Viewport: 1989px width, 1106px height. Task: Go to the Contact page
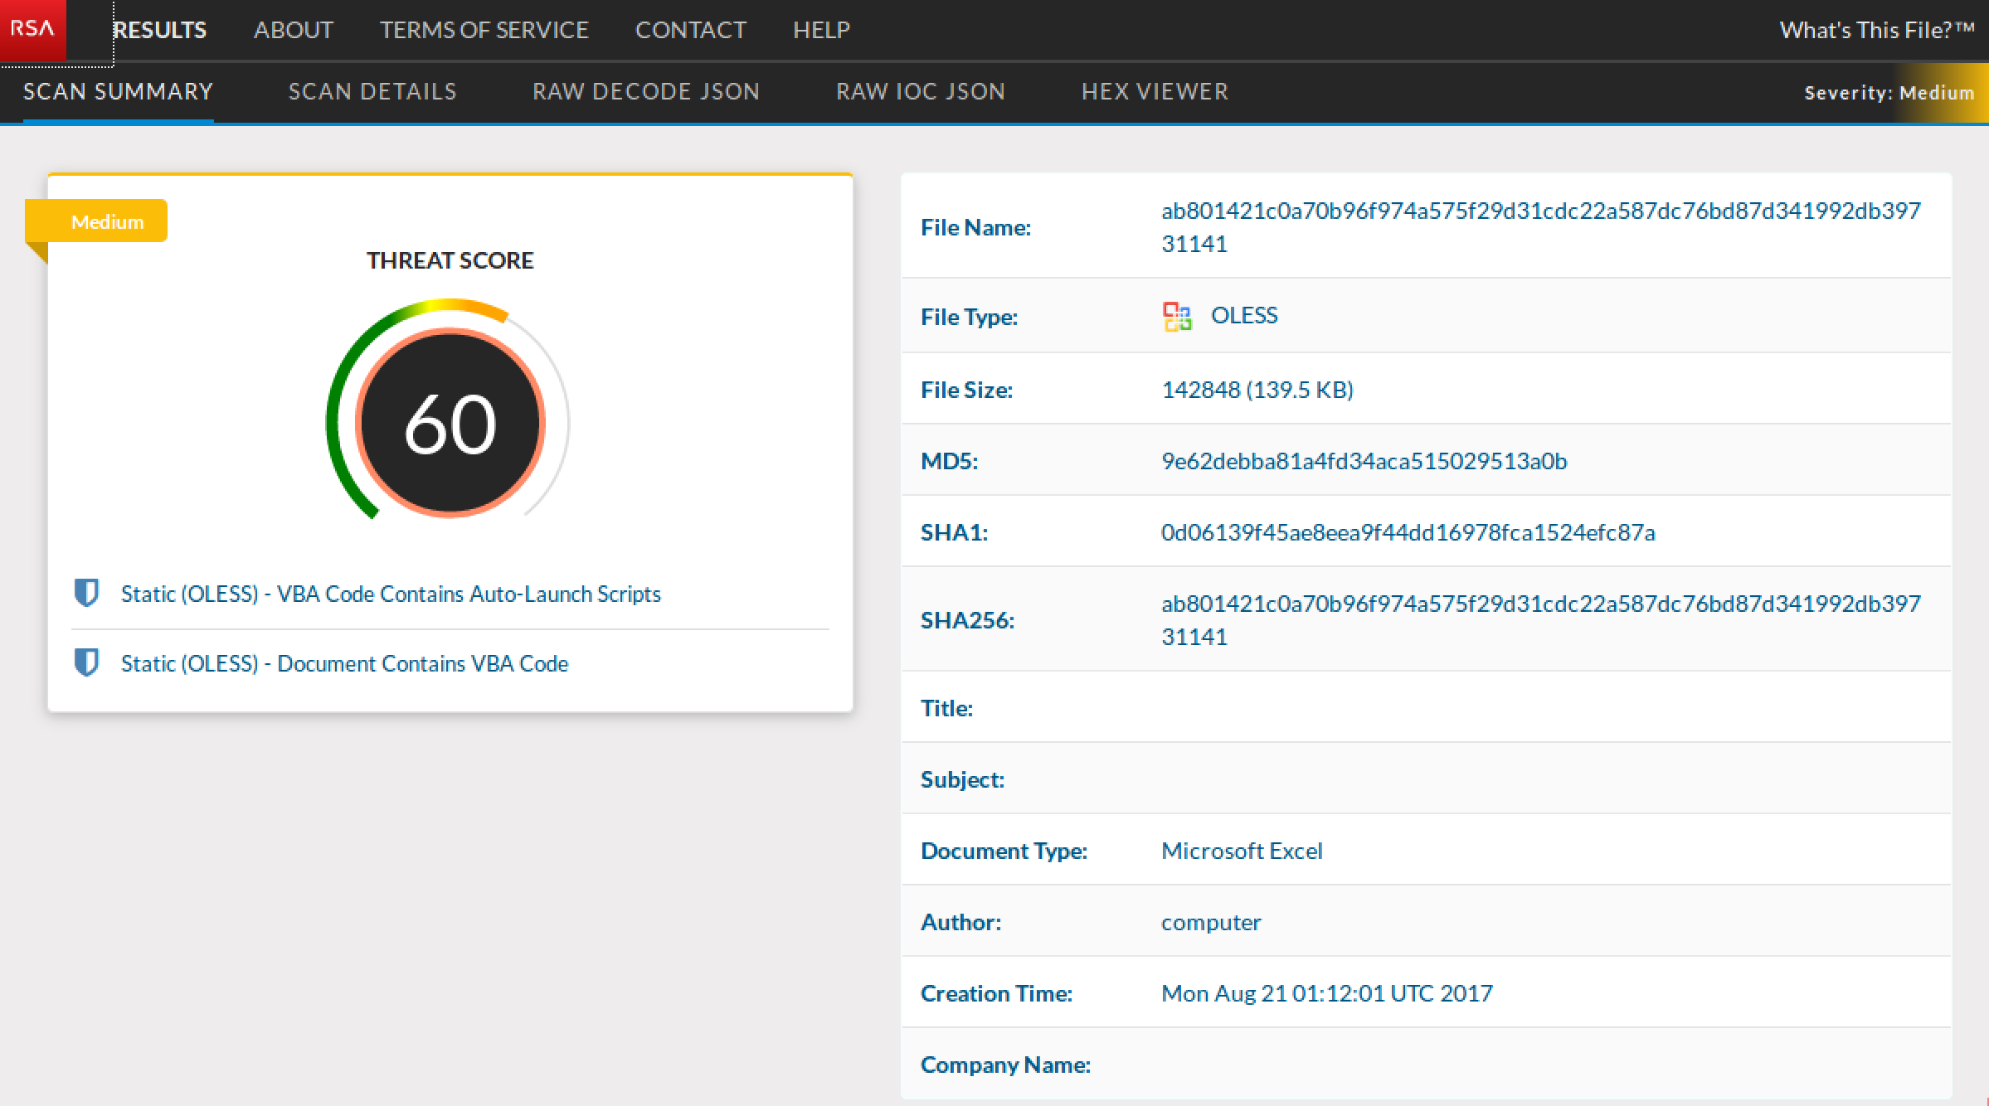[690, 30]
